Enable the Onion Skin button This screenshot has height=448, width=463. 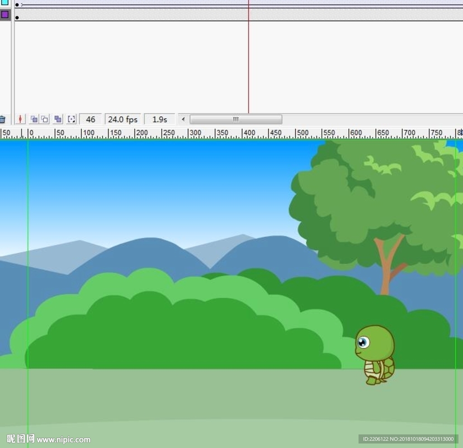tap(34, 119)
